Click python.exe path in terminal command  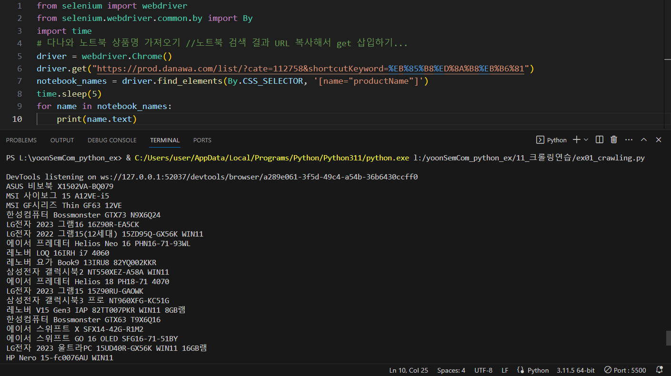(272, 158)
